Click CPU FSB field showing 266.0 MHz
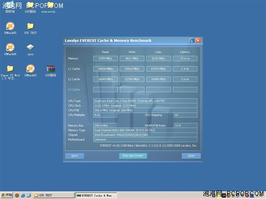 tap(145, 110)
